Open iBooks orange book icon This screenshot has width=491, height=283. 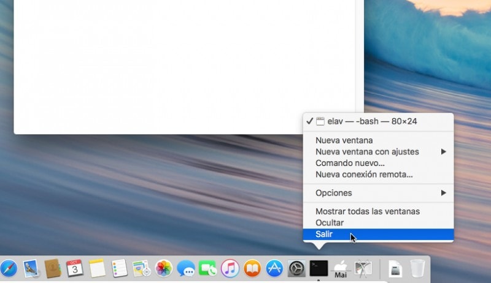tap(252, 268)
